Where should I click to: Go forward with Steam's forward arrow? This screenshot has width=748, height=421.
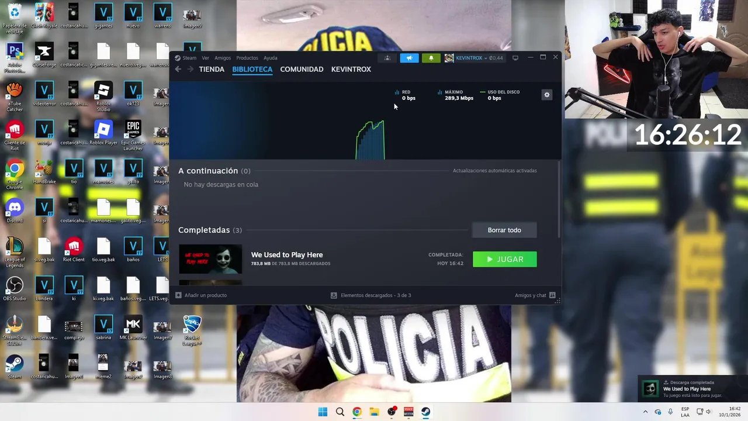coord(190,69)
